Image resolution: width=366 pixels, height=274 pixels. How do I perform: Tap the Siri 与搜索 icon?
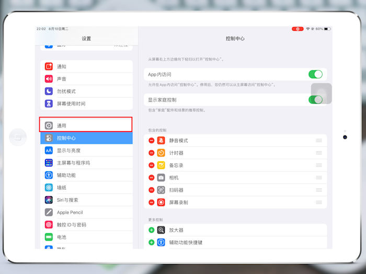click(49, 200)
